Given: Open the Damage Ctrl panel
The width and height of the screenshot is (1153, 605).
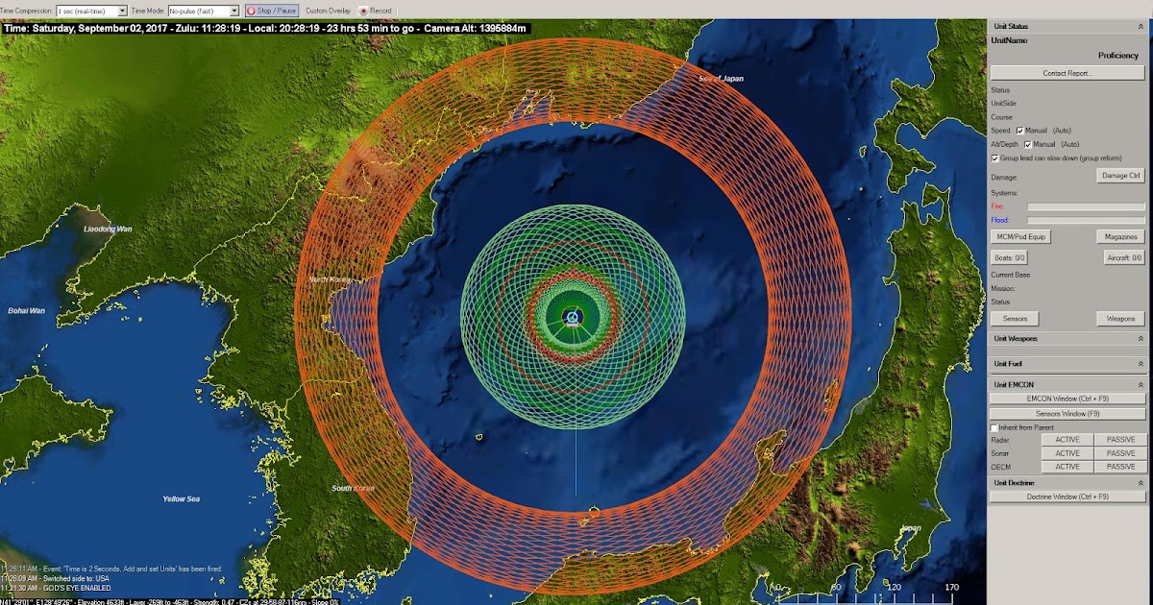Looking at the screenshot, I should coord(1120,175).
